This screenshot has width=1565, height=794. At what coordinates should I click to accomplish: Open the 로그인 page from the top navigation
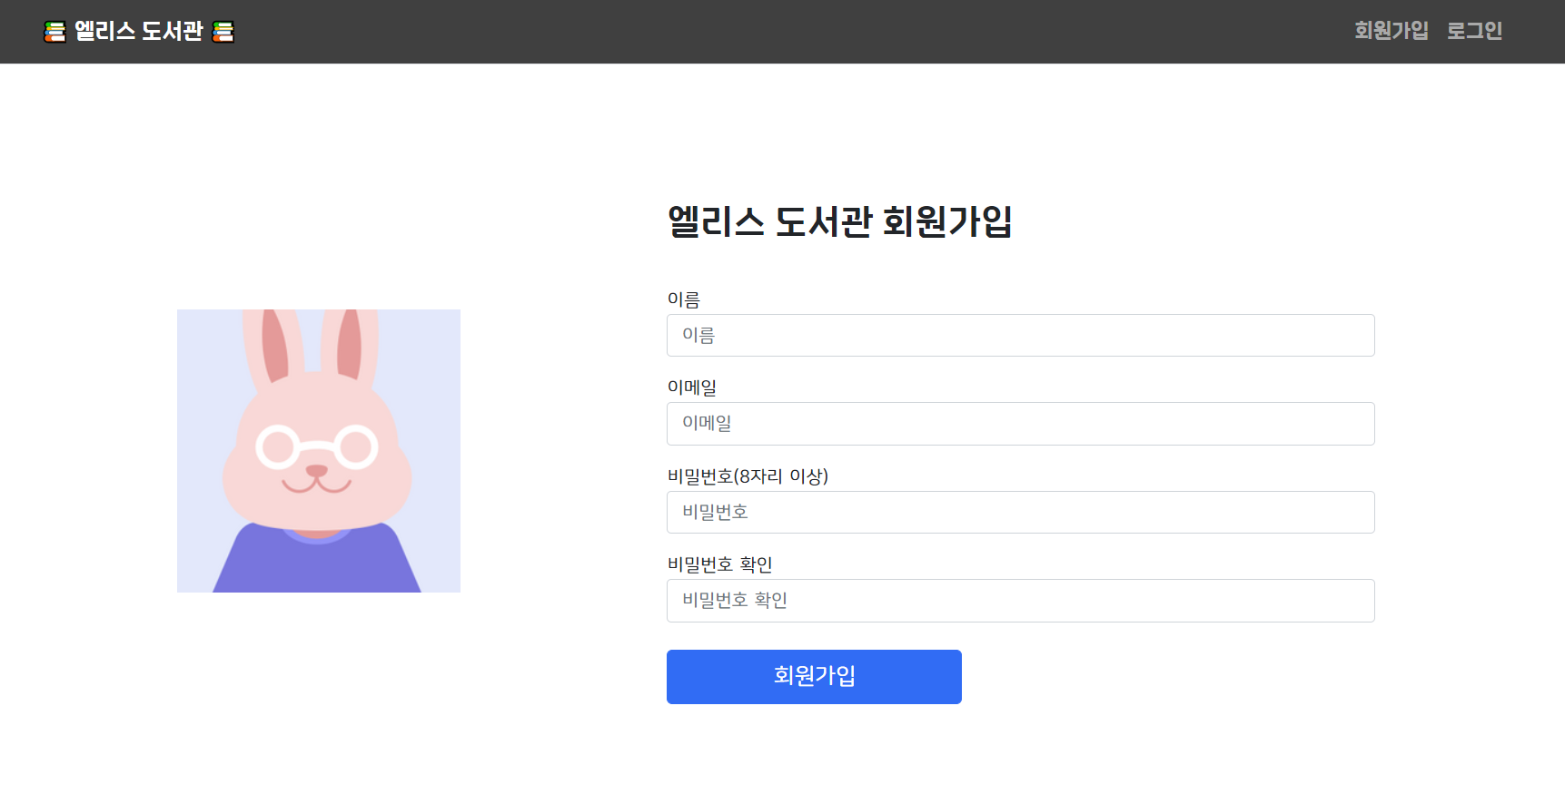pyautogui.click(x=1474, y=31)
